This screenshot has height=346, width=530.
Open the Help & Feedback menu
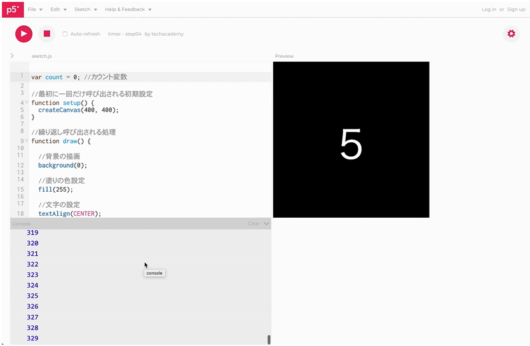(128, 10)
